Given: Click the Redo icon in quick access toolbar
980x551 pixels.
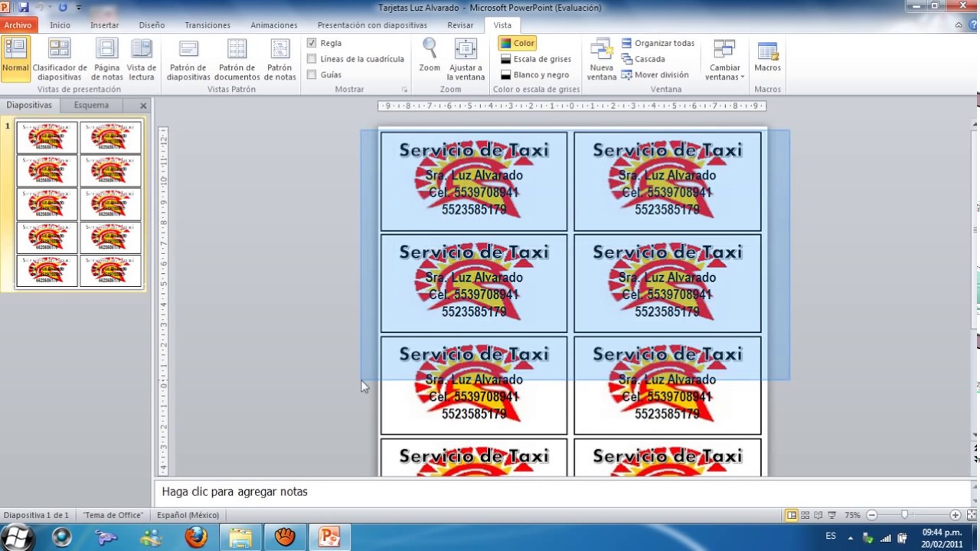Looking at the screenshot, I should [63, 7].
